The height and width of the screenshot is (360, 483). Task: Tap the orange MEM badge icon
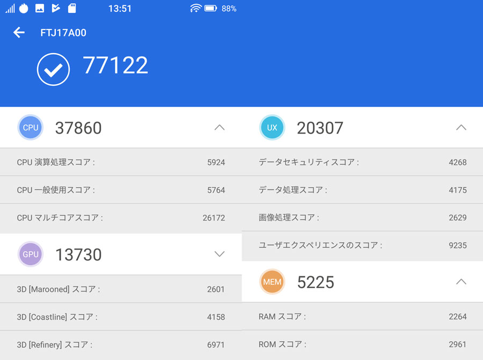(x=272, y=282)
